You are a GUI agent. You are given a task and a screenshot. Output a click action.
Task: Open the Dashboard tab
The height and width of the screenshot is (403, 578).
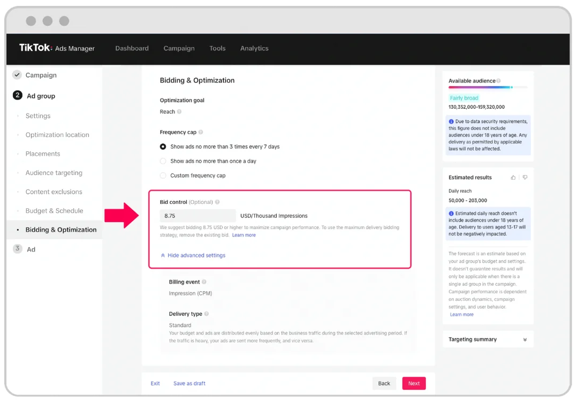(x=132, y=48)
